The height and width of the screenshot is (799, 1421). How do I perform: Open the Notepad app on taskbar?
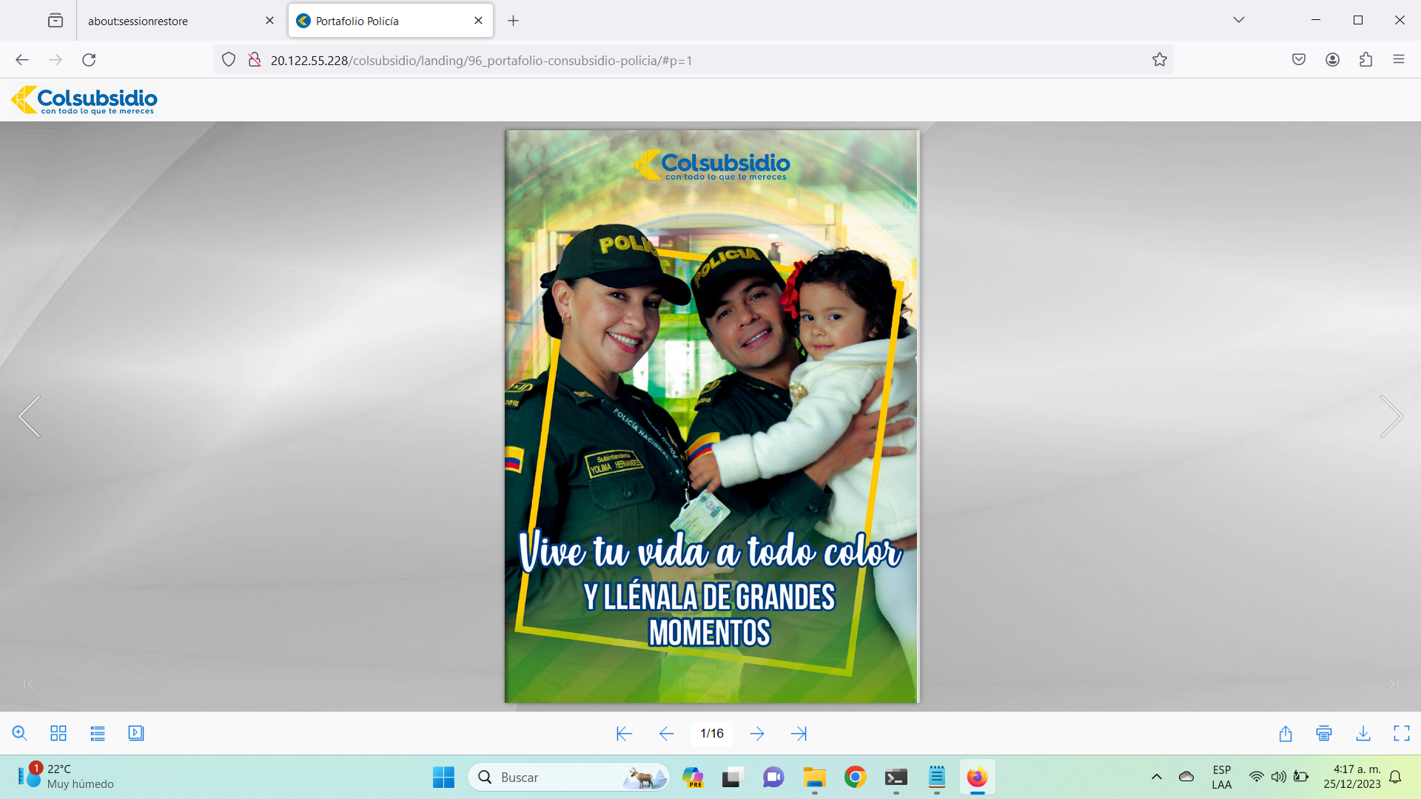tap(937, 778)
